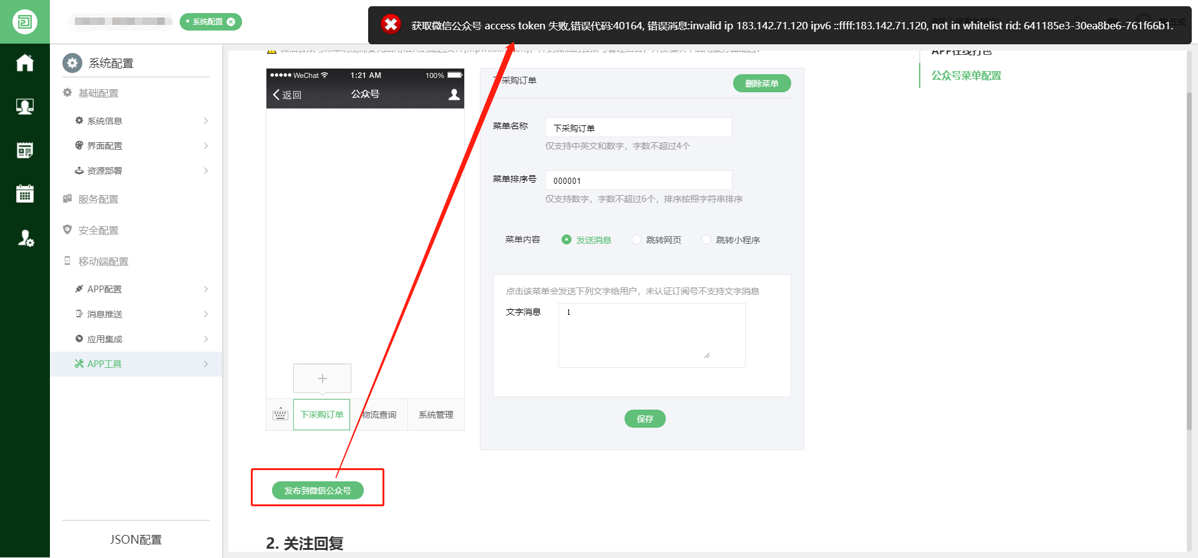Select the 系统管理 menu tab in phone
The width and height of the screenshot is (1198, 558).
[436, 415]
